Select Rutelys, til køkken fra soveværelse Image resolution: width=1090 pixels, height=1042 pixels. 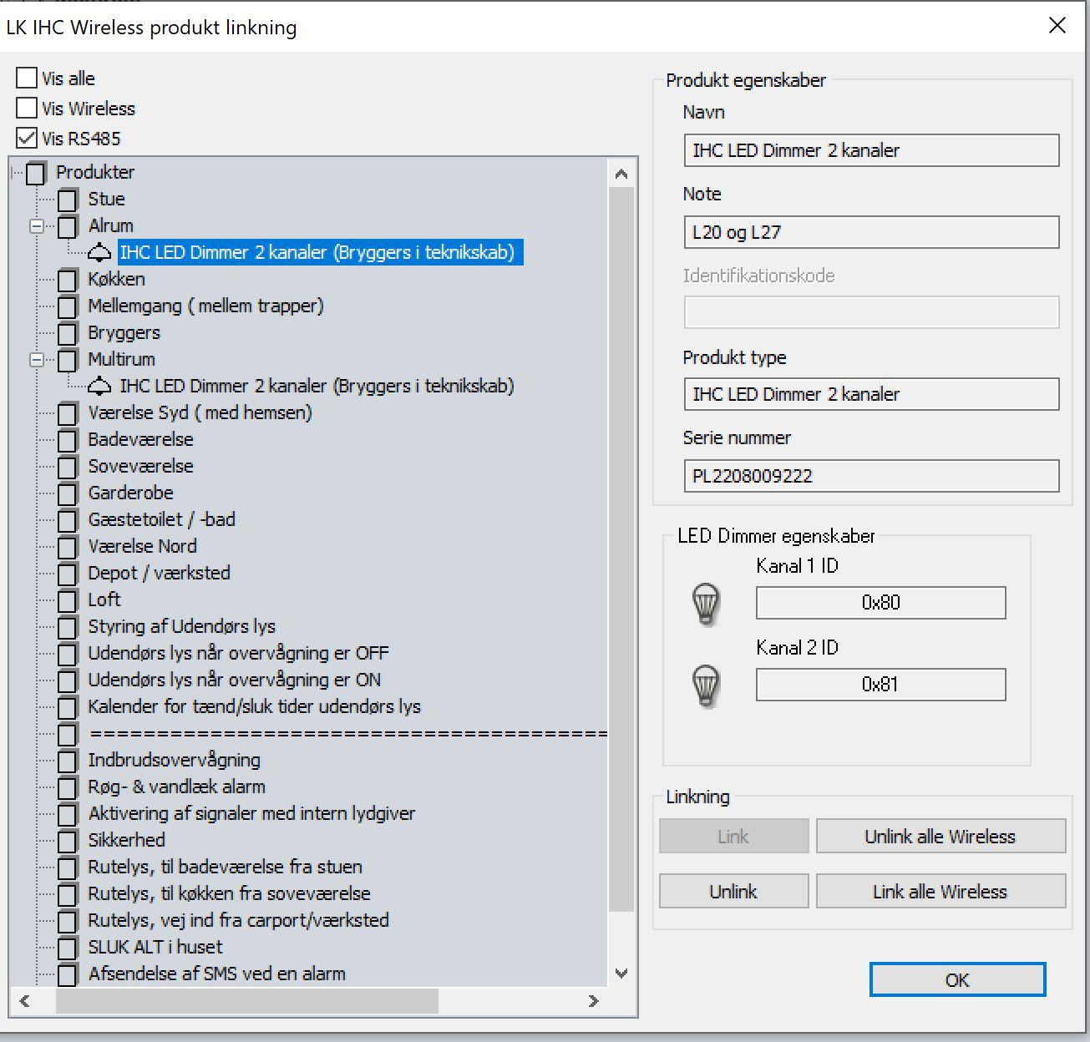pos(229,893)
